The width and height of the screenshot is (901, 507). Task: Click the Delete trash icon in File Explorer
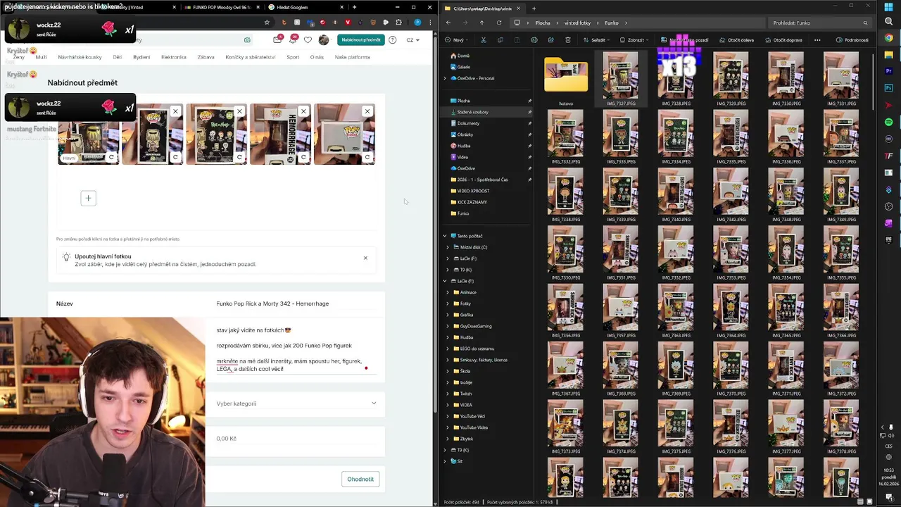[568, 40]
